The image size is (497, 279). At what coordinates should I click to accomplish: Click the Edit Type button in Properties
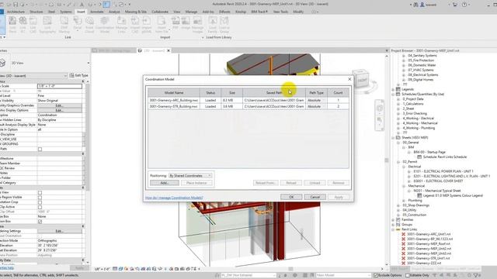78,76
